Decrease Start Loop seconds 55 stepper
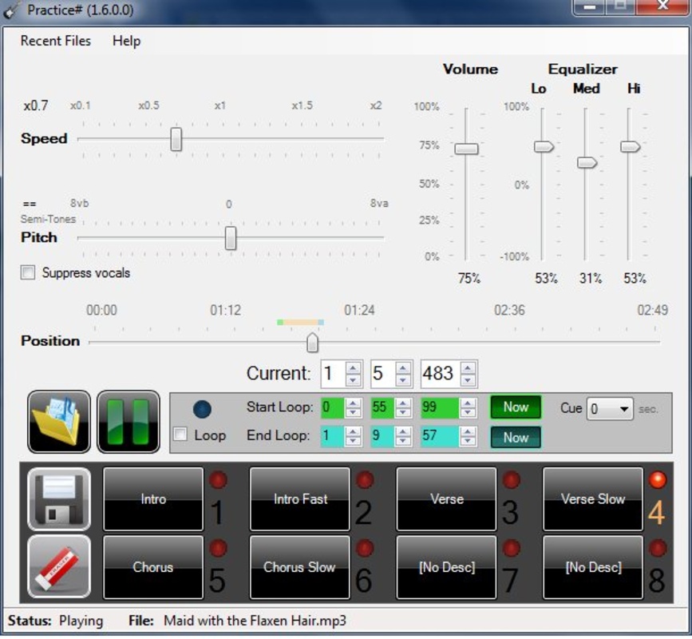 pos(403,412)
